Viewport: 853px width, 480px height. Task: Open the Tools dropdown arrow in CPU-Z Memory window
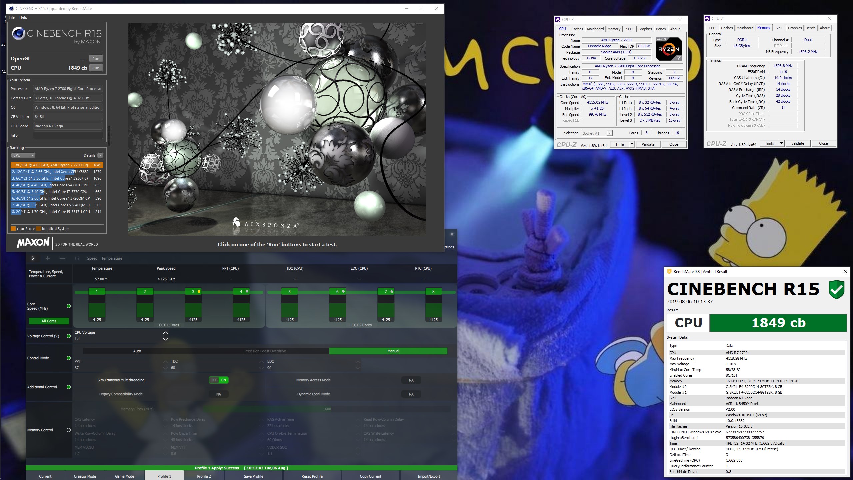coord(781,143)
